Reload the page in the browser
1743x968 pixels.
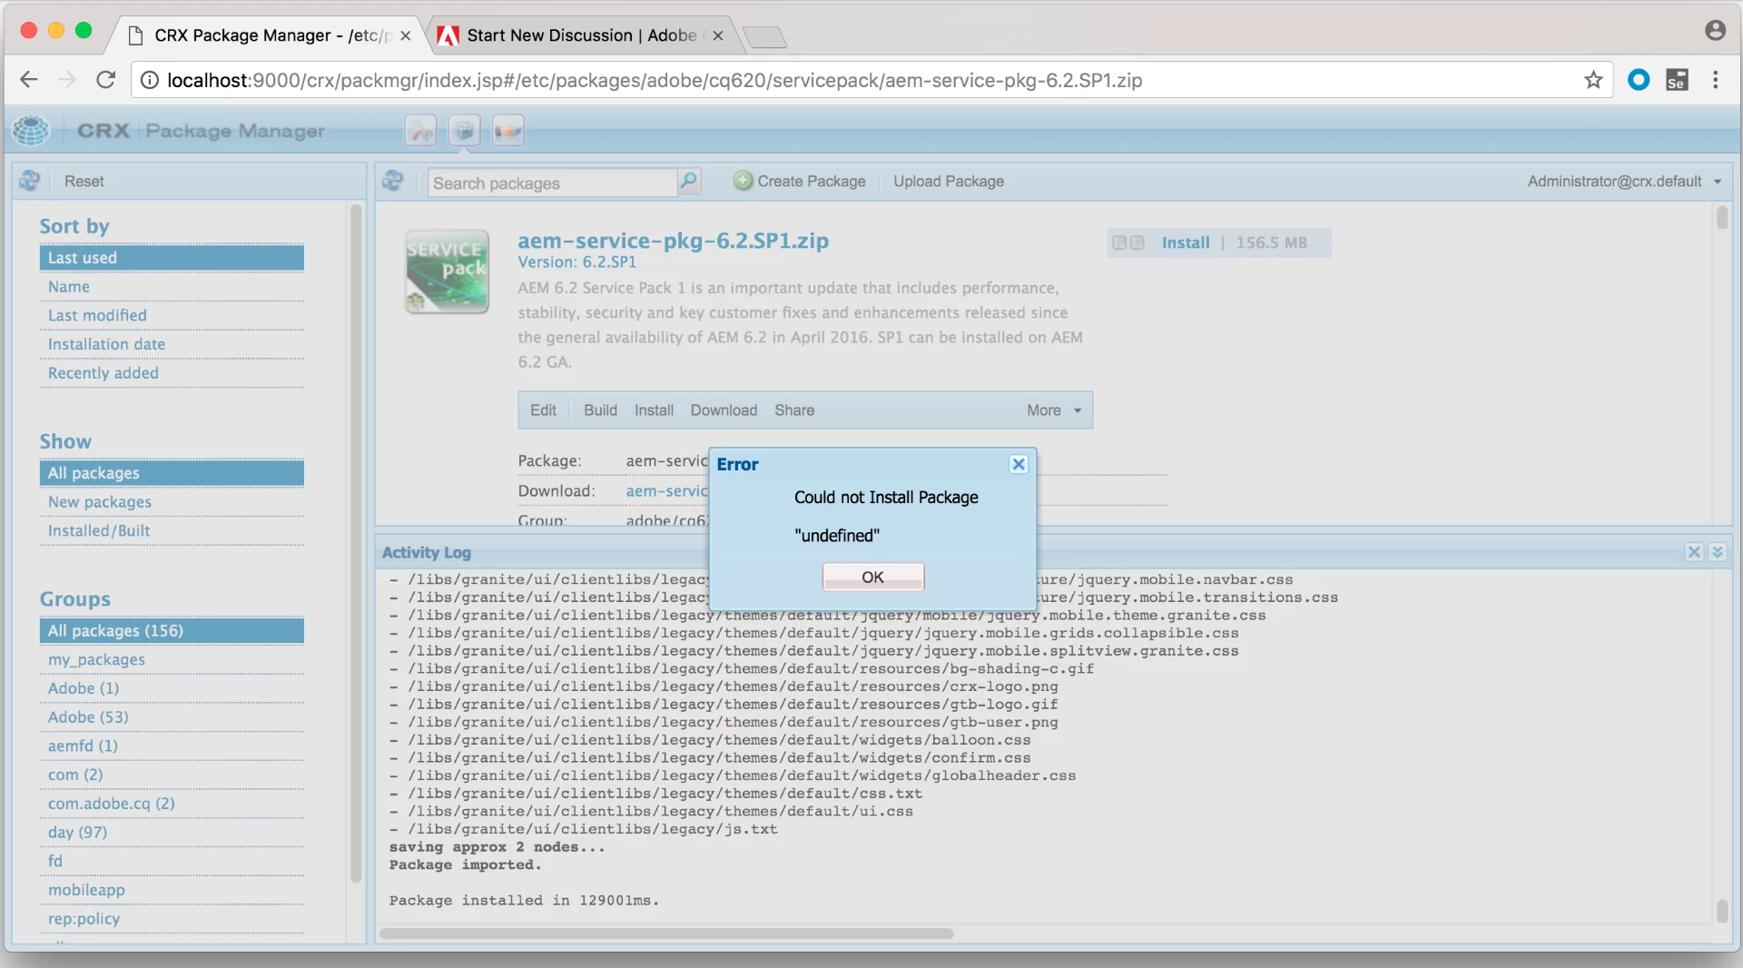point(105,80)
